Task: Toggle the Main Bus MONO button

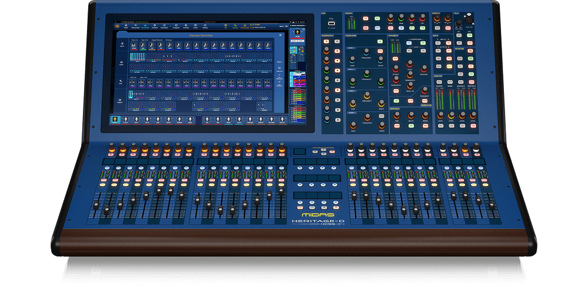Action: tap(425, 126)
